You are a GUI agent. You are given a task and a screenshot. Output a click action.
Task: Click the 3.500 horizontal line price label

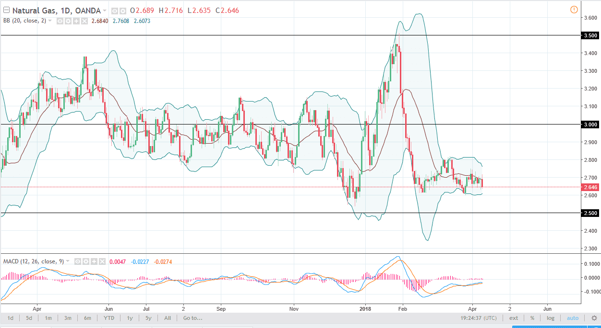coord(589,35)
